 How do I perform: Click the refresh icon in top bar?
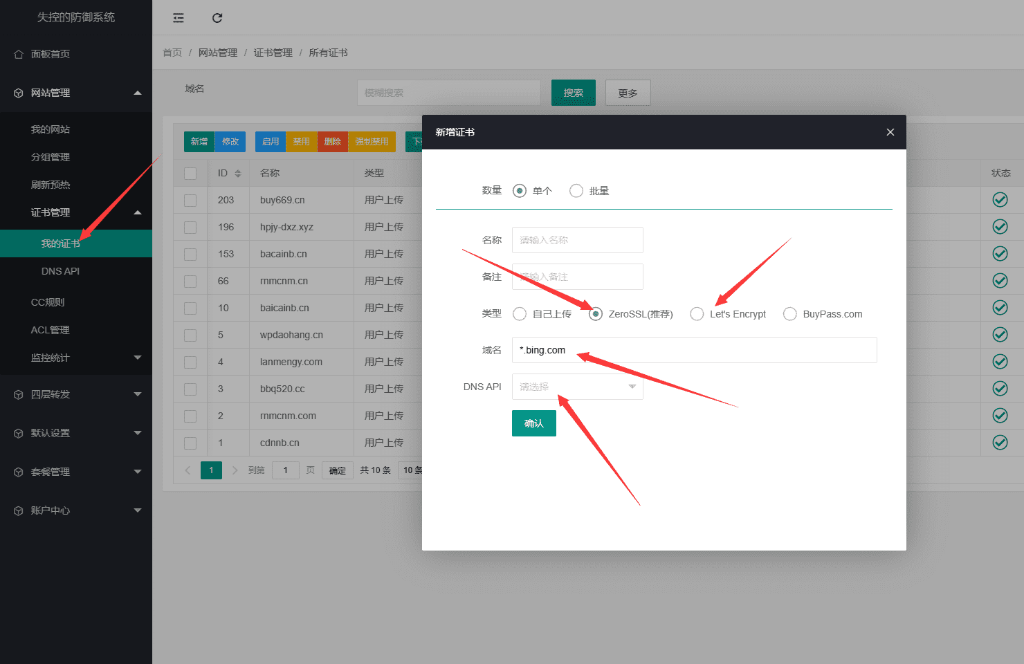click(x=217, y=18)
